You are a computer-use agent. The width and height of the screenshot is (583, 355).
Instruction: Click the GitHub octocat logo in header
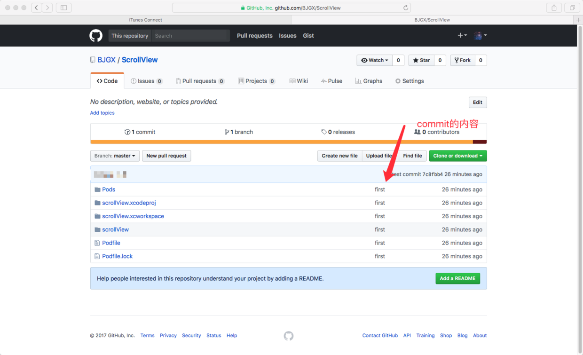point(96,36)
